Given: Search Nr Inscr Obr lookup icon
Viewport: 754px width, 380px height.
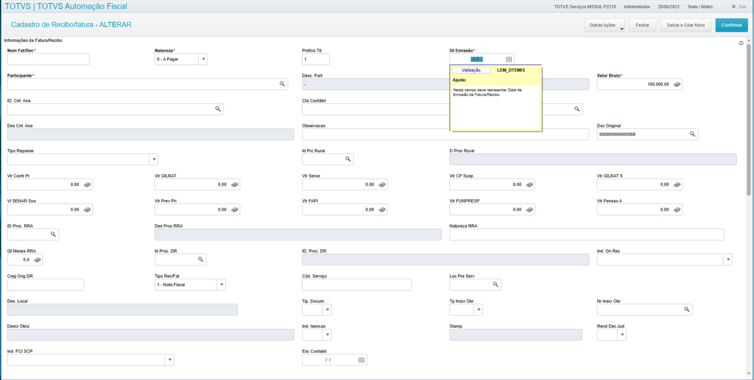Looking at the screenshot, I should point(687,309).
